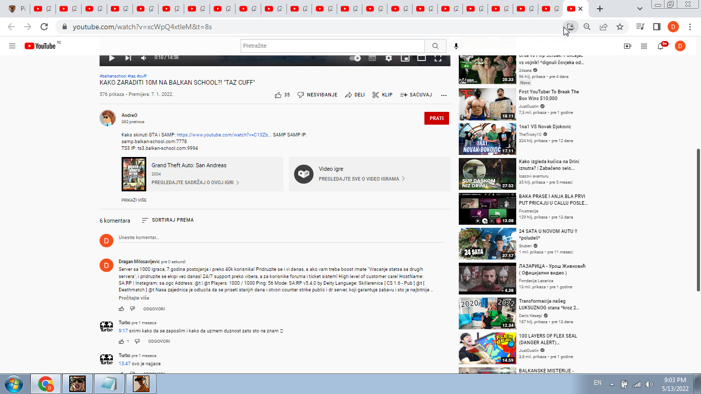
Task: Open the AndreO channel avatar
Action: (108, 118)
